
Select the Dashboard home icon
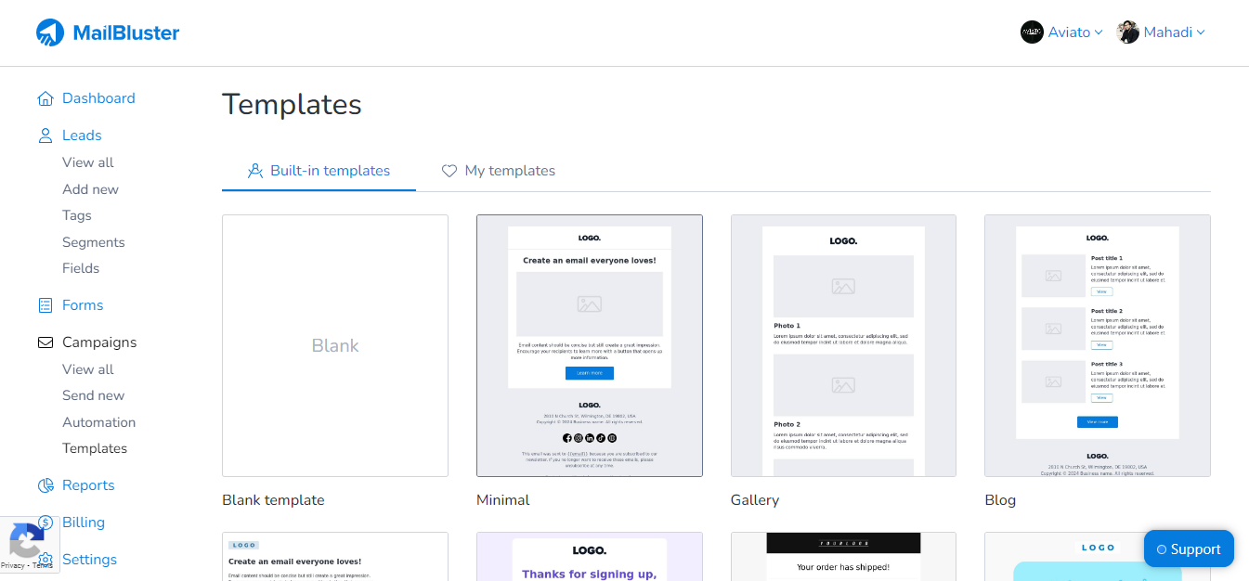pyautogui.click(x=45, y=97)
